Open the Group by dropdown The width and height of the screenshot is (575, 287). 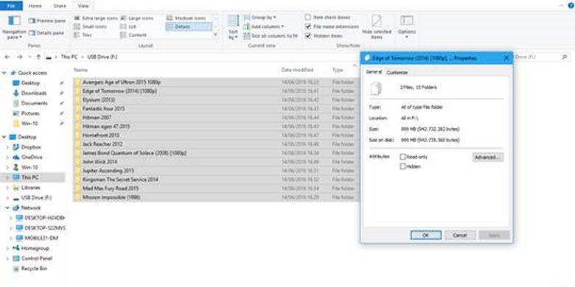coord(260,18)
